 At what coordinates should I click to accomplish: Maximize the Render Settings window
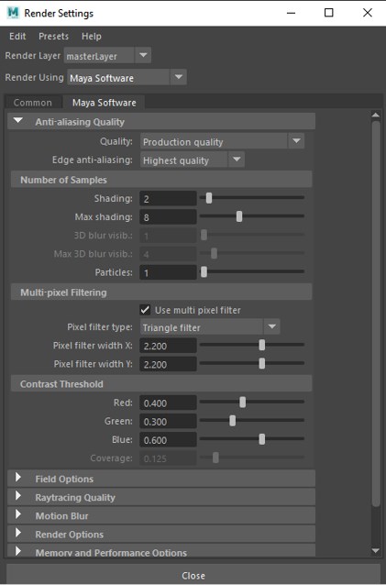click(x=328, y=13)
